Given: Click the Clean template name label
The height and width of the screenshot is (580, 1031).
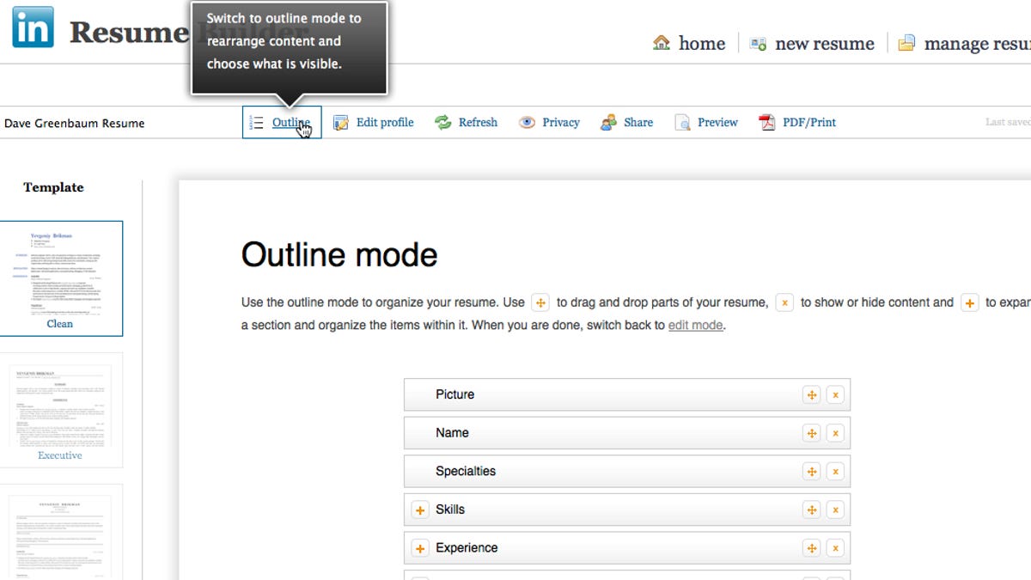Looking at the screenshot, I should tap(60, 324).
